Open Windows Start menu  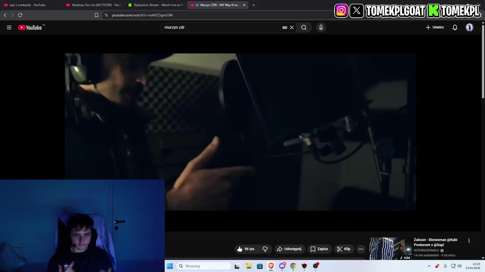[x=170, y=266]
